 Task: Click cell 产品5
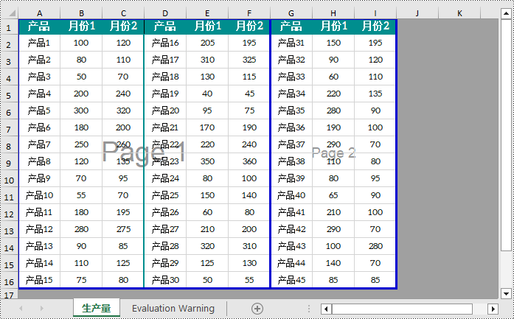click(39, 111)
